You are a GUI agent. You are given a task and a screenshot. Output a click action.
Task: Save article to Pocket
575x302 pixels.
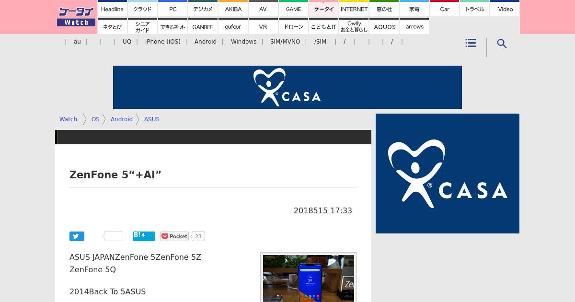tap(174, 236)
